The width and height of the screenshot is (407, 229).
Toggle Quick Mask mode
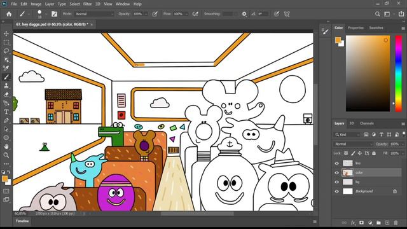tap(6, 191)
